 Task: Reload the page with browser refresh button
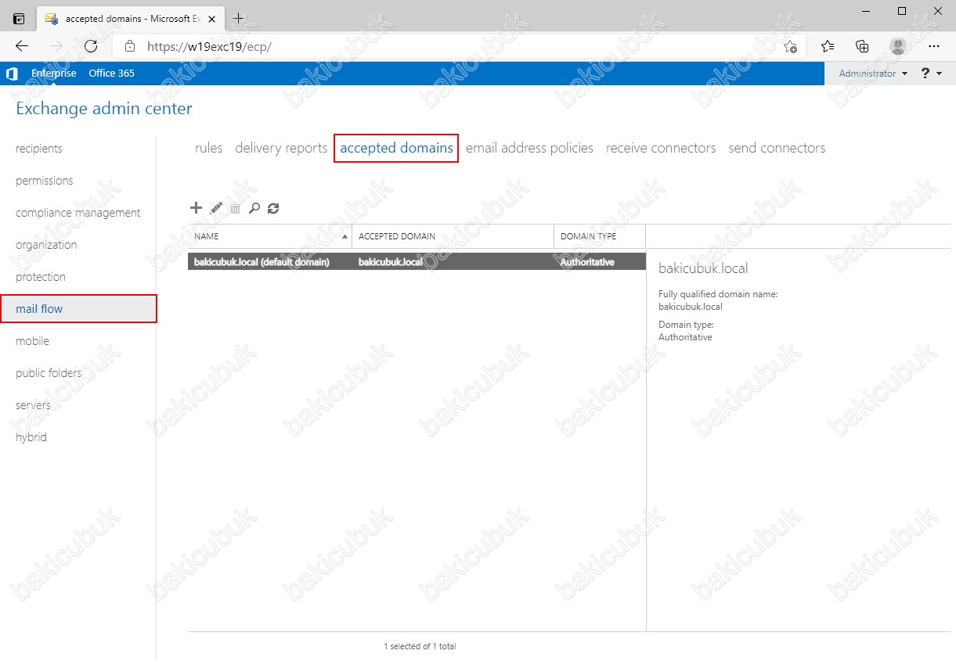click(x=91, y=46)
